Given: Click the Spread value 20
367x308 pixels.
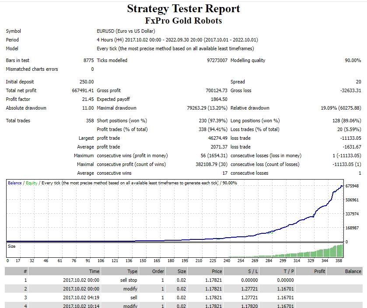Looking at the screenshot, I should point(358,82).
